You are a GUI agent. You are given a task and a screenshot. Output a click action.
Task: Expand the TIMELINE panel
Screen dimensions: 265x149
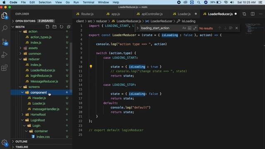point(13,147)
